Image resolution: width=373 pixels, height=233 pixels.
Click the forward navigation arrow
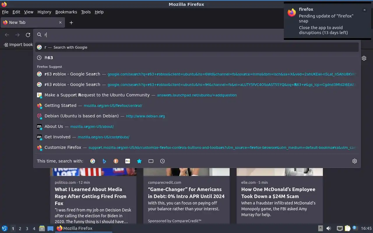17,35
